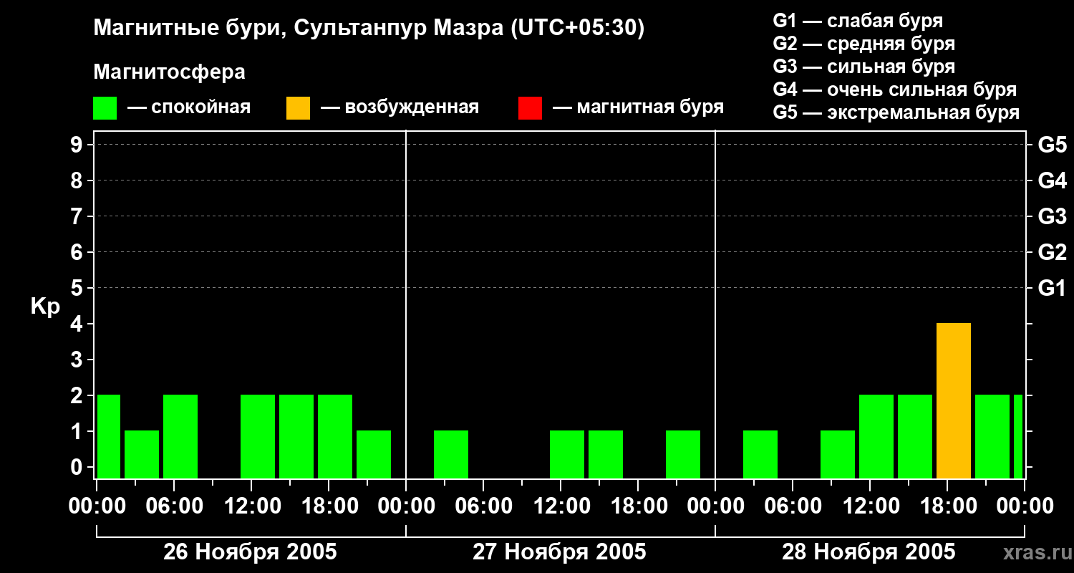Click the red 'магнитная буря' legend swatch
This screenshot has width=1074, height=573.
[530, 108]
